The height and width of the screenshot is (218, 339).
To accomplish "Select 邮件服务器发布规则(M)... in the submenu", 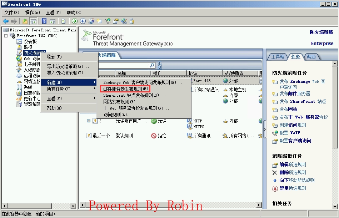I will coord(144,89).
